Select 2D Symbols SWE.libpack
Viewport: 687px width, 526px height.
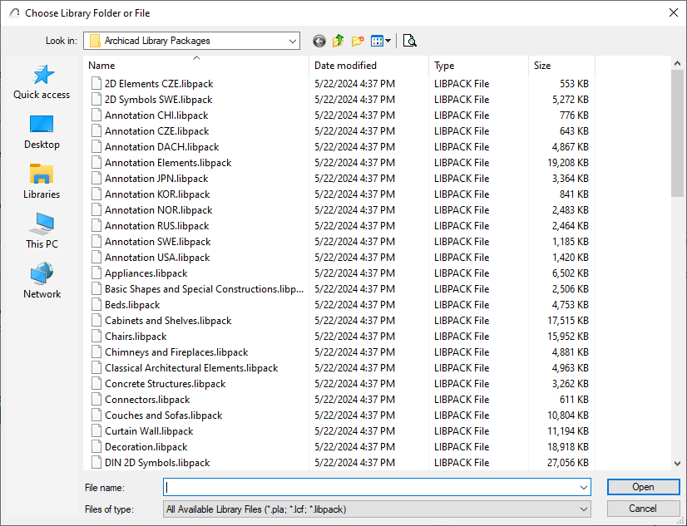point(158,100)
